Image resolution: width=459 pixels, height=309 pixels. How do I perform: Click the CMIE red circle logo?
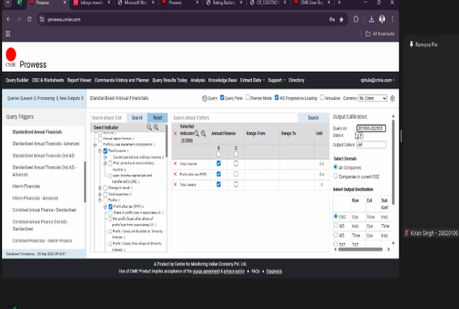(11, 54)
